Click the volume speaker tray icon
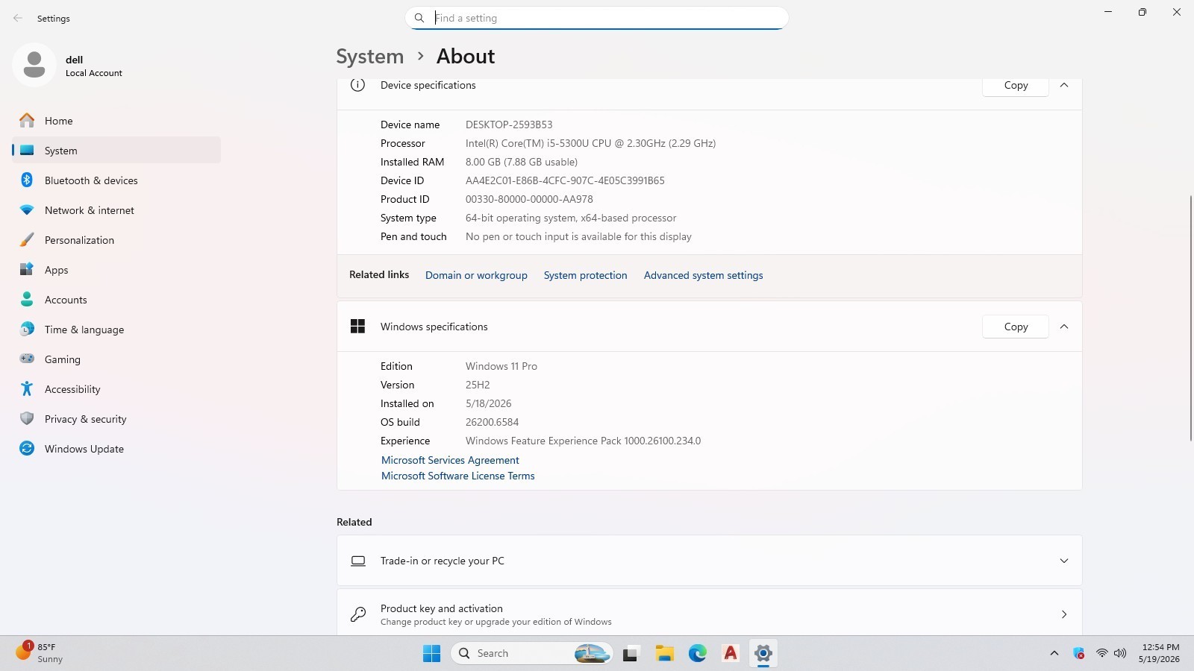This screenshot has height=671, width=1194. pos(1119,653)
